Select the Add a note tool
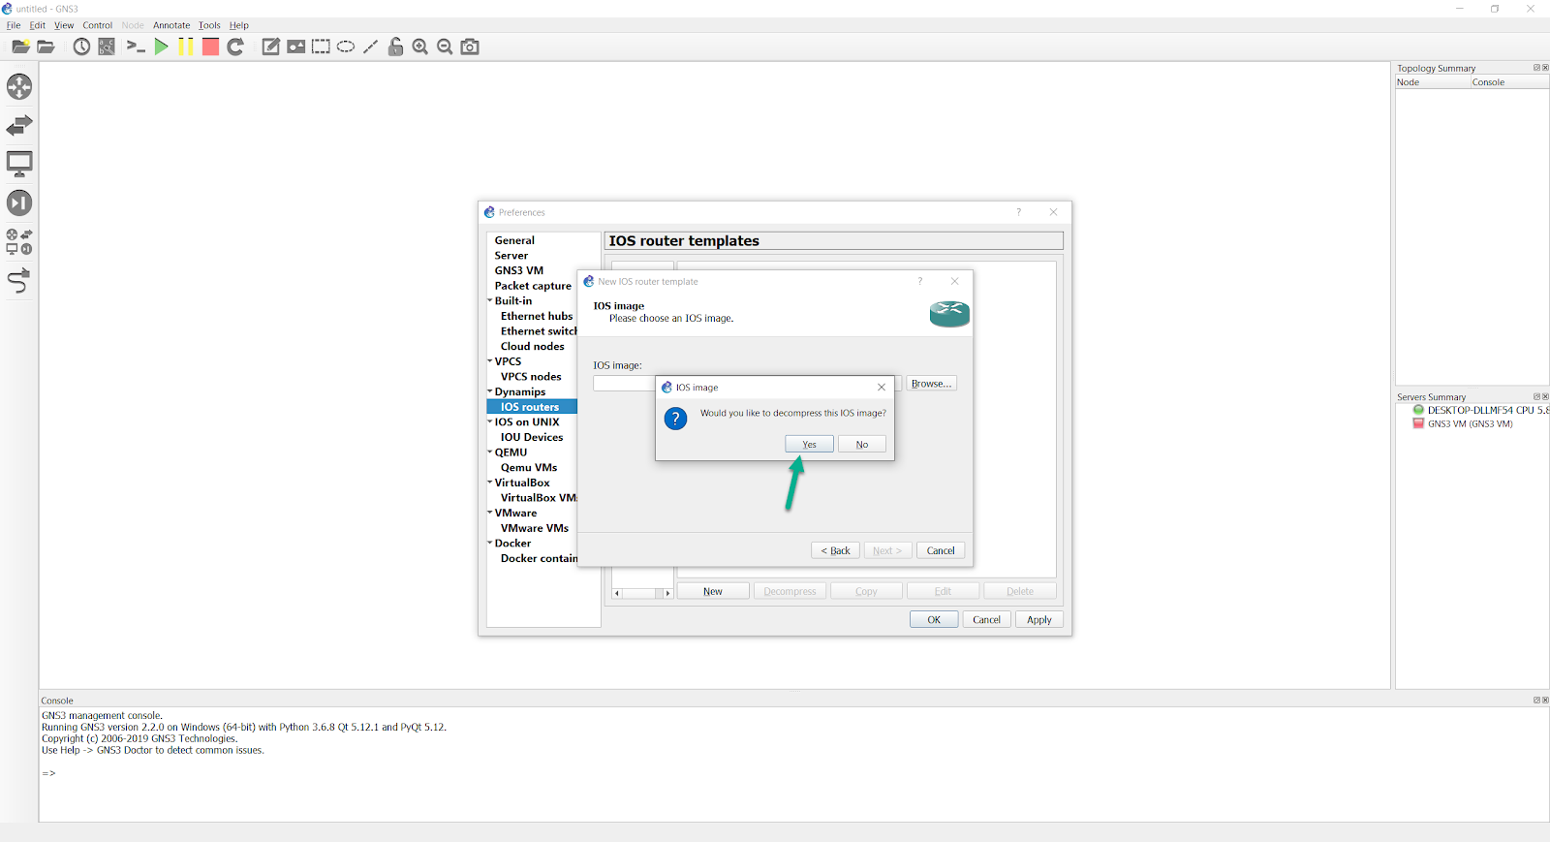The width and height of the screenshot is (1550, 842). pyautogui.click(x=271, y=47)
